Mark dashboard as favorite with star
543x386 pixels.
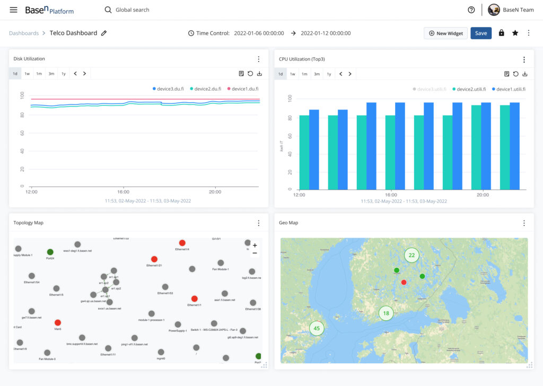pos(515,33)
